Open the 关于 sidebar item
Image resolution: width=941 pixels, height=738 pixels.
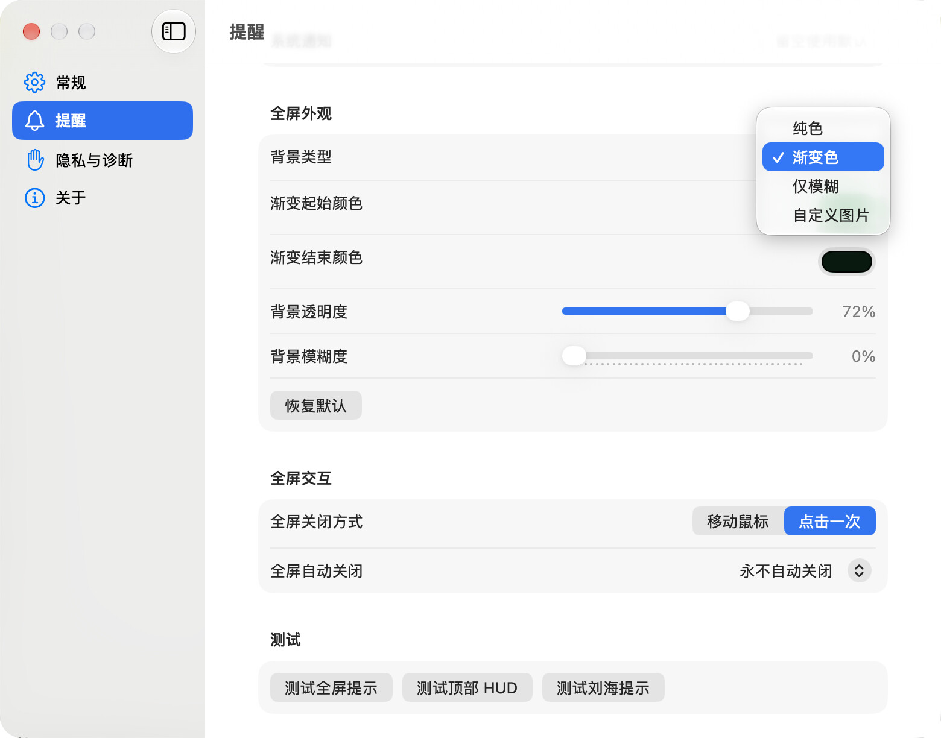click(103, 198)
